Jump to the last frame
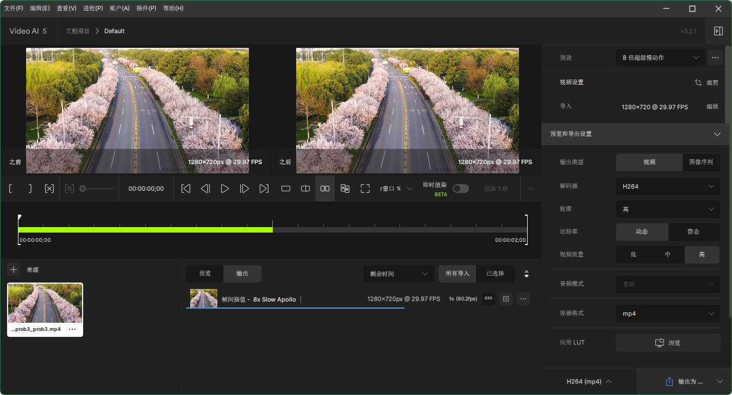 264,189
